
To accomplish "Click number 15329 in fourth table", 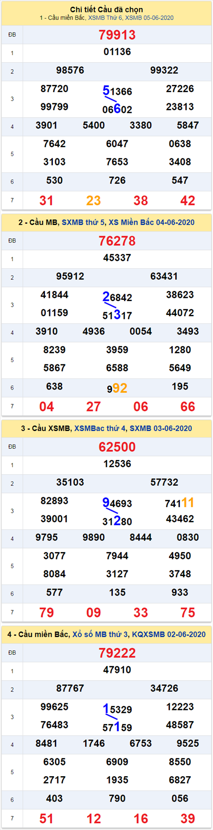I will click(117, 709).
